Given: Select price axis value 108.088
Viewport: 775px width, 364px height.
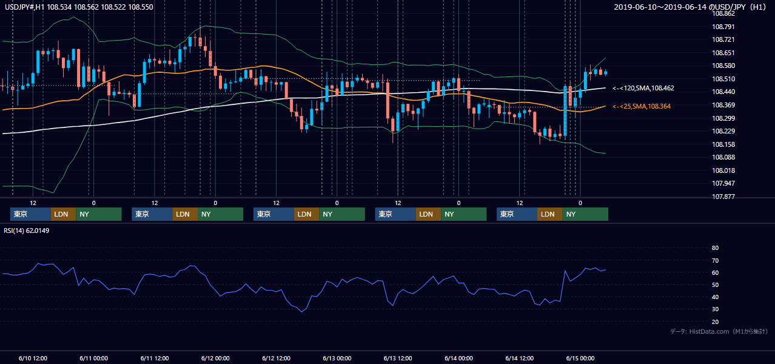Looking at the screenshot, I should tap(723, 157).
